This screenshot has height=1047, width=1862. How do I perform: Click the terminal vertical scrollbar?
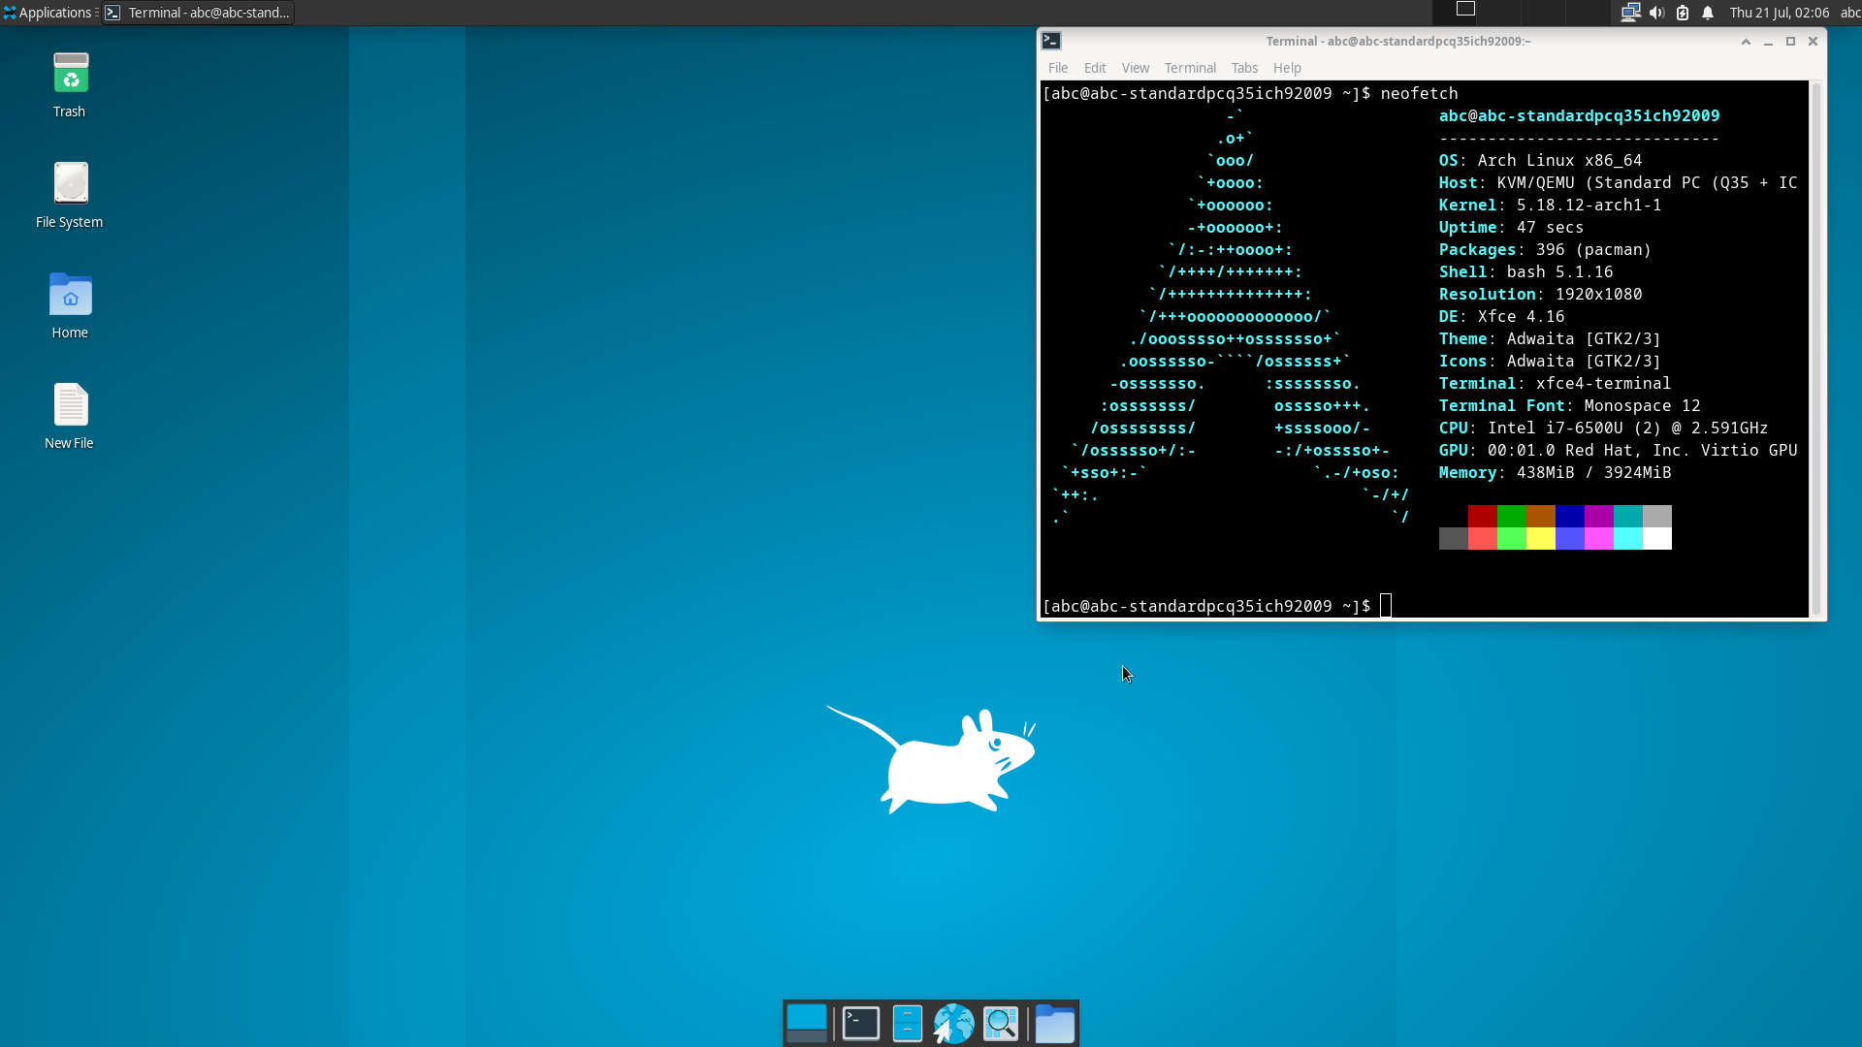[x=1816, y=349]
